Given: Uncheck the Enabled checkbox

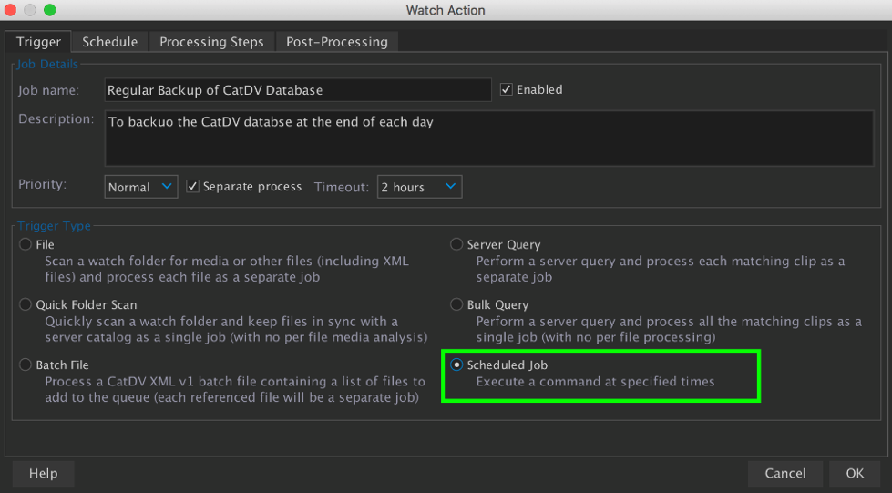Looking at the screenshot, I should [507, 90].
